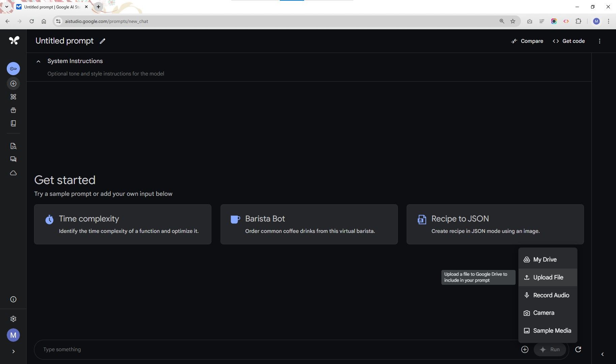The image size is (616, 364).
Task: Open the Documentation search icon in sidebar
Action: [13, 146]
